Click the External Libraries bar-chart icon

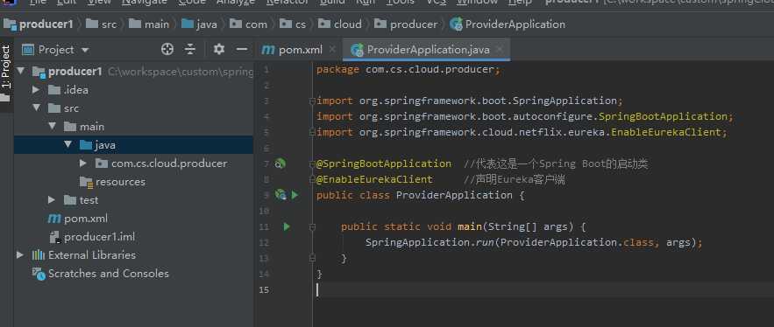click(x=39, y=255)
